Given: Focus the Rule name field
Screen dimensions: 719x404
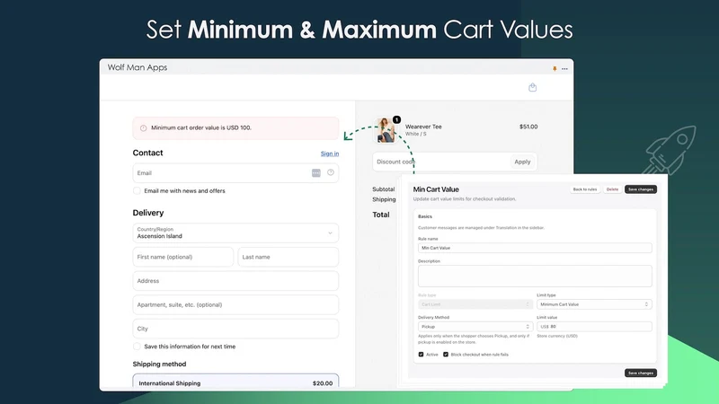Looking at the screenshot, I should tap(535, 248).
